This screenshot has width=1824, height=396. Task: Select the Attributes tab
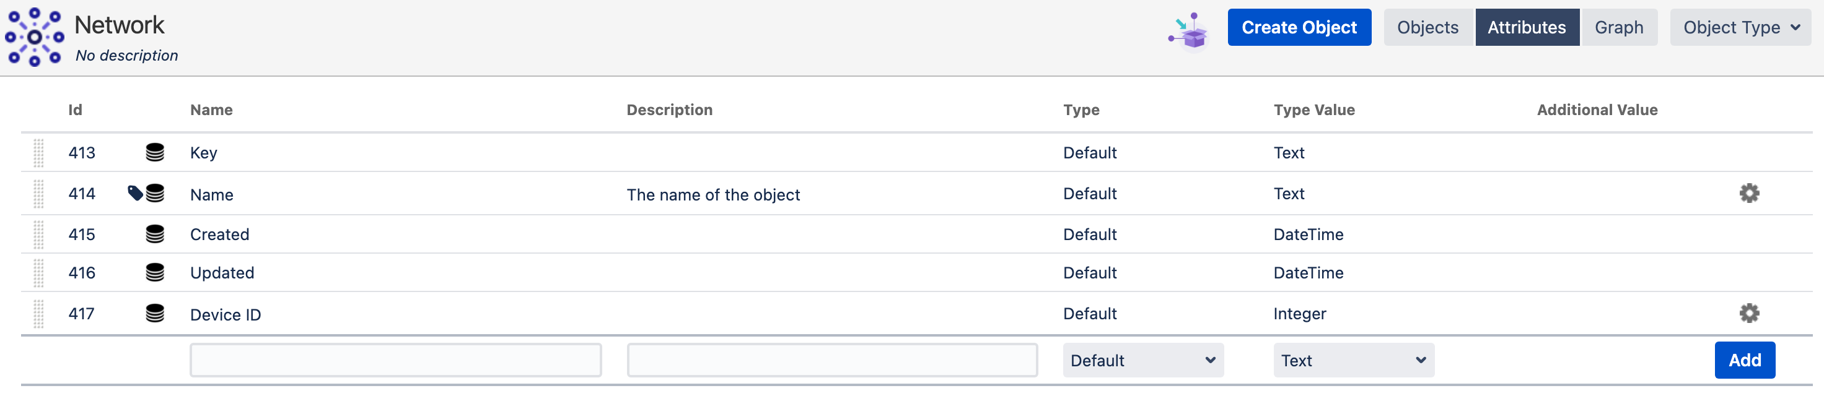1527,28
